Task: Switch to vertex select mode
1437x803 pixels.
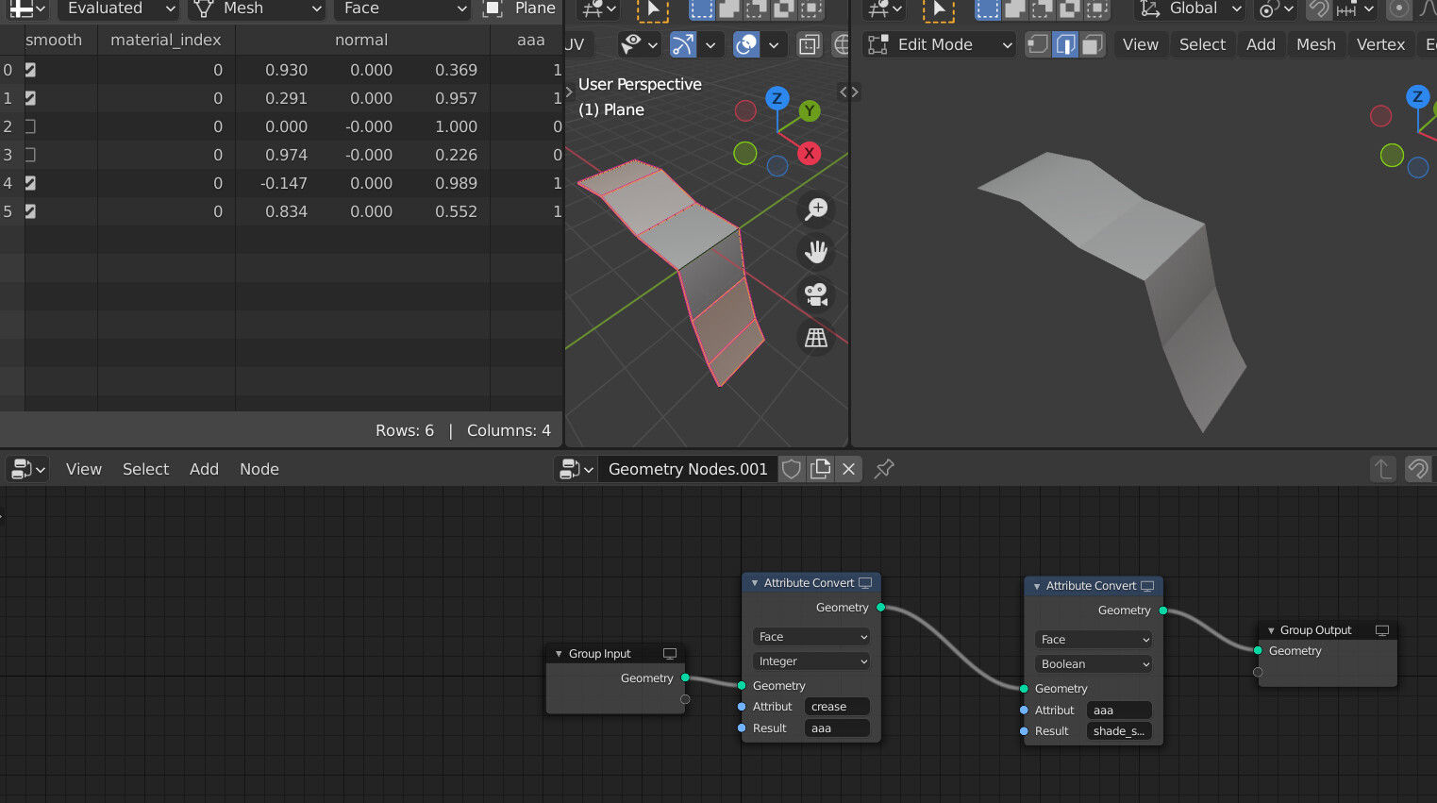Action: [x=1037, y=44]
